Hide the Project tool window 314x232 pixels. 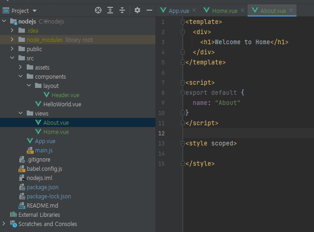149,10
